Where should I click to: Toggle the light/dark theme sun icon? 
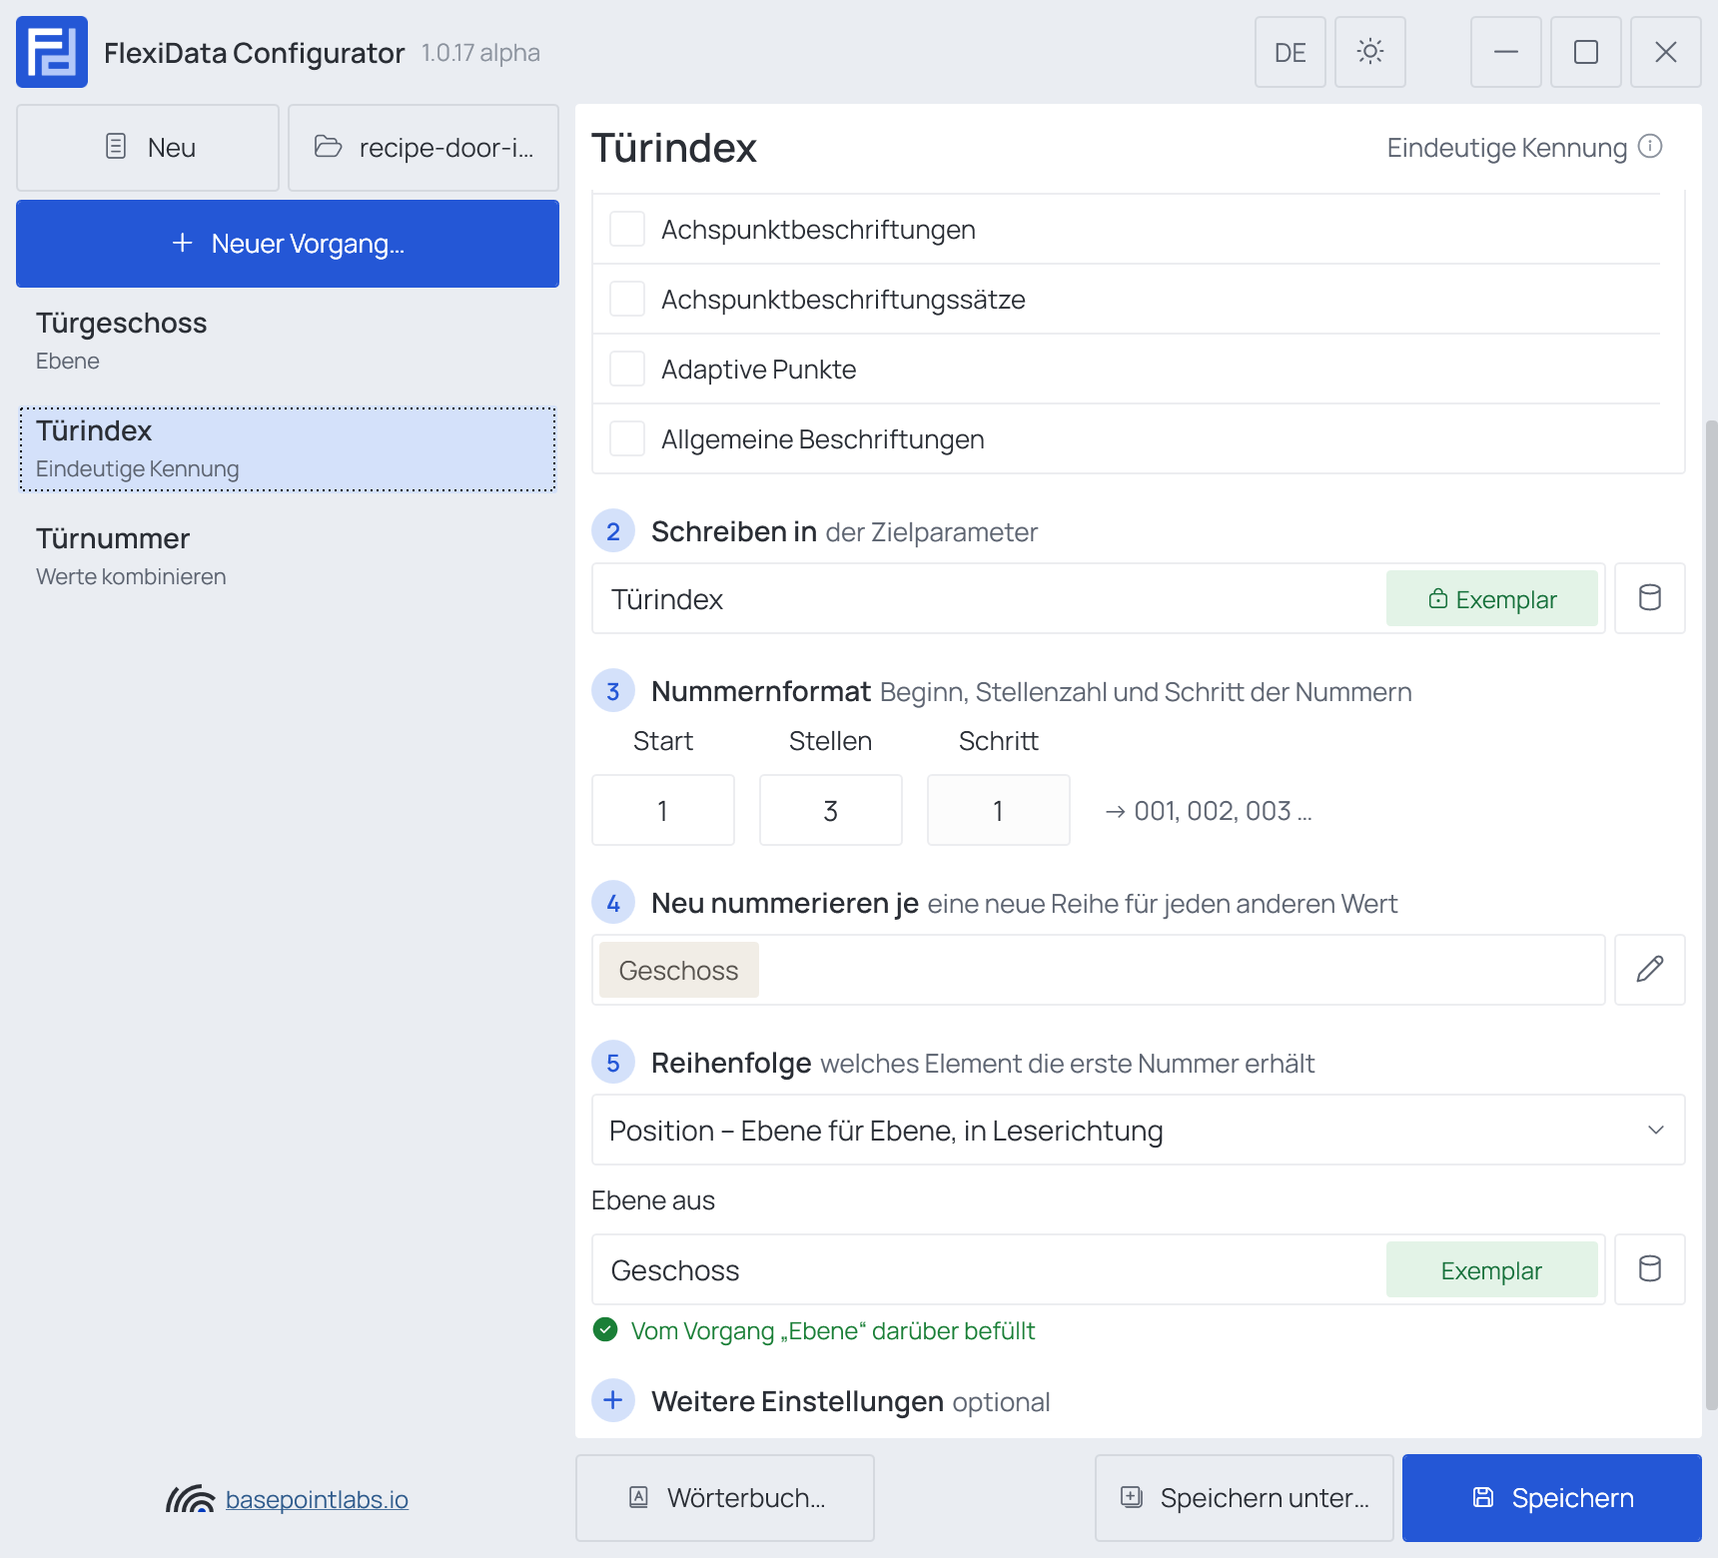(x=1370, y=52)
